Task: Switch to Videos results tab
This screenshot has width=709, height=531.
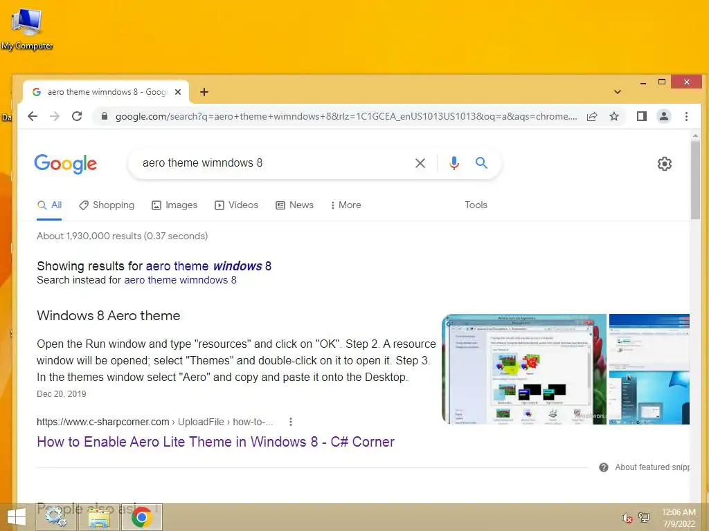Action: click(237, 205)
